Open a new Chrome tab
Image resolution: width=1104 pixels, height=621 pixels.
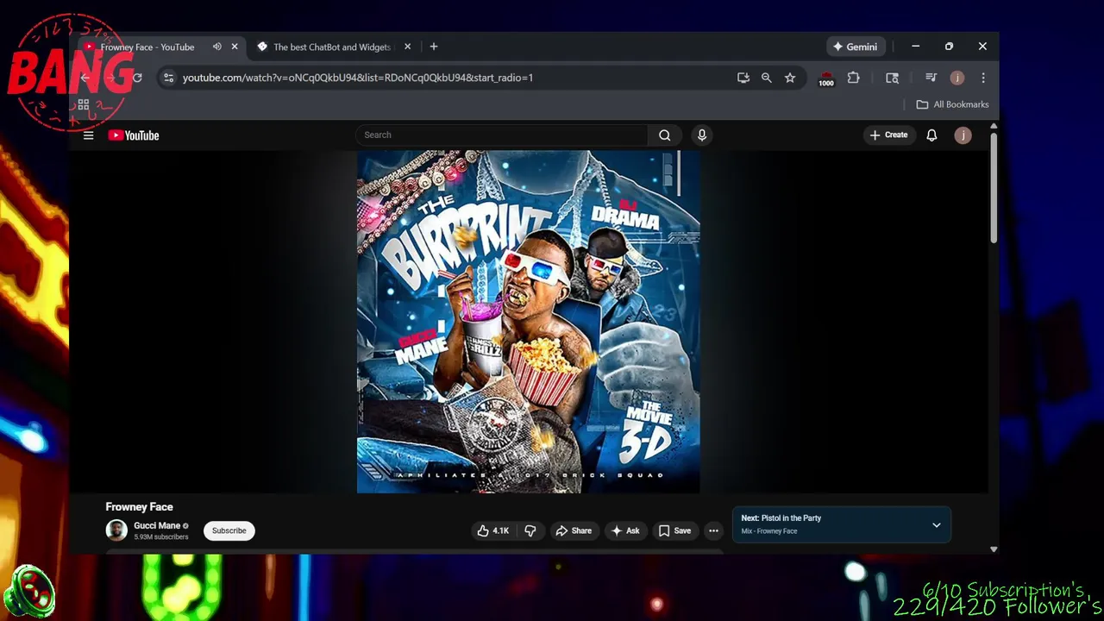(x=434, y=47)
